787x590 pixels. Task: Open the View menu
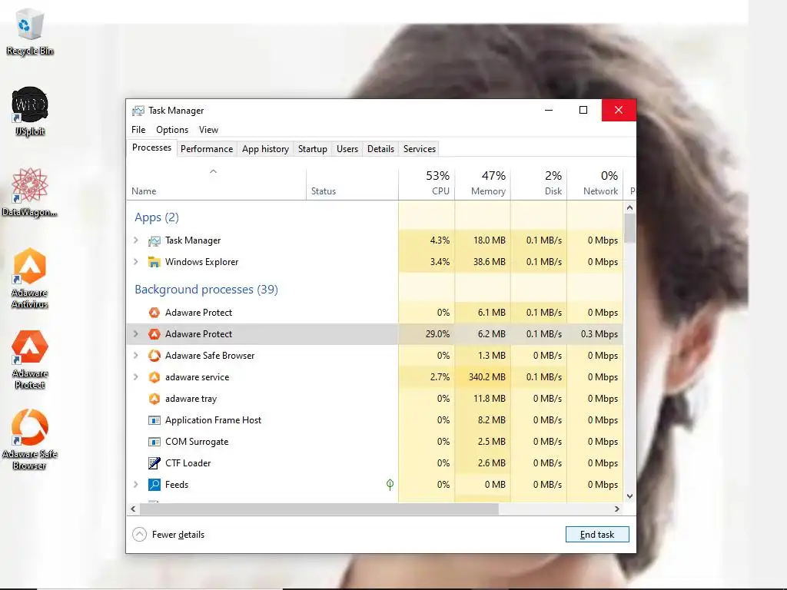[x=208, y=130]
